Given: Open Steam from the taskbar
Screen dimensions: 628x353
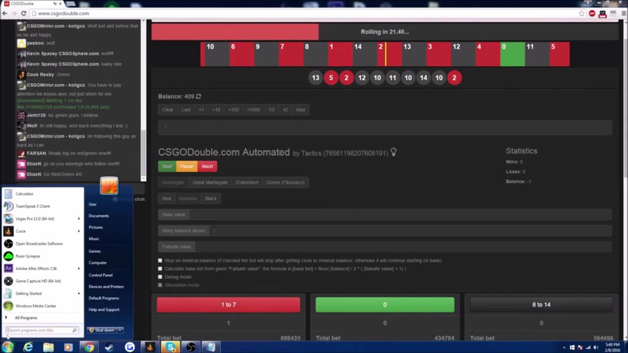Looking at the screenshot, I should 109,347.
